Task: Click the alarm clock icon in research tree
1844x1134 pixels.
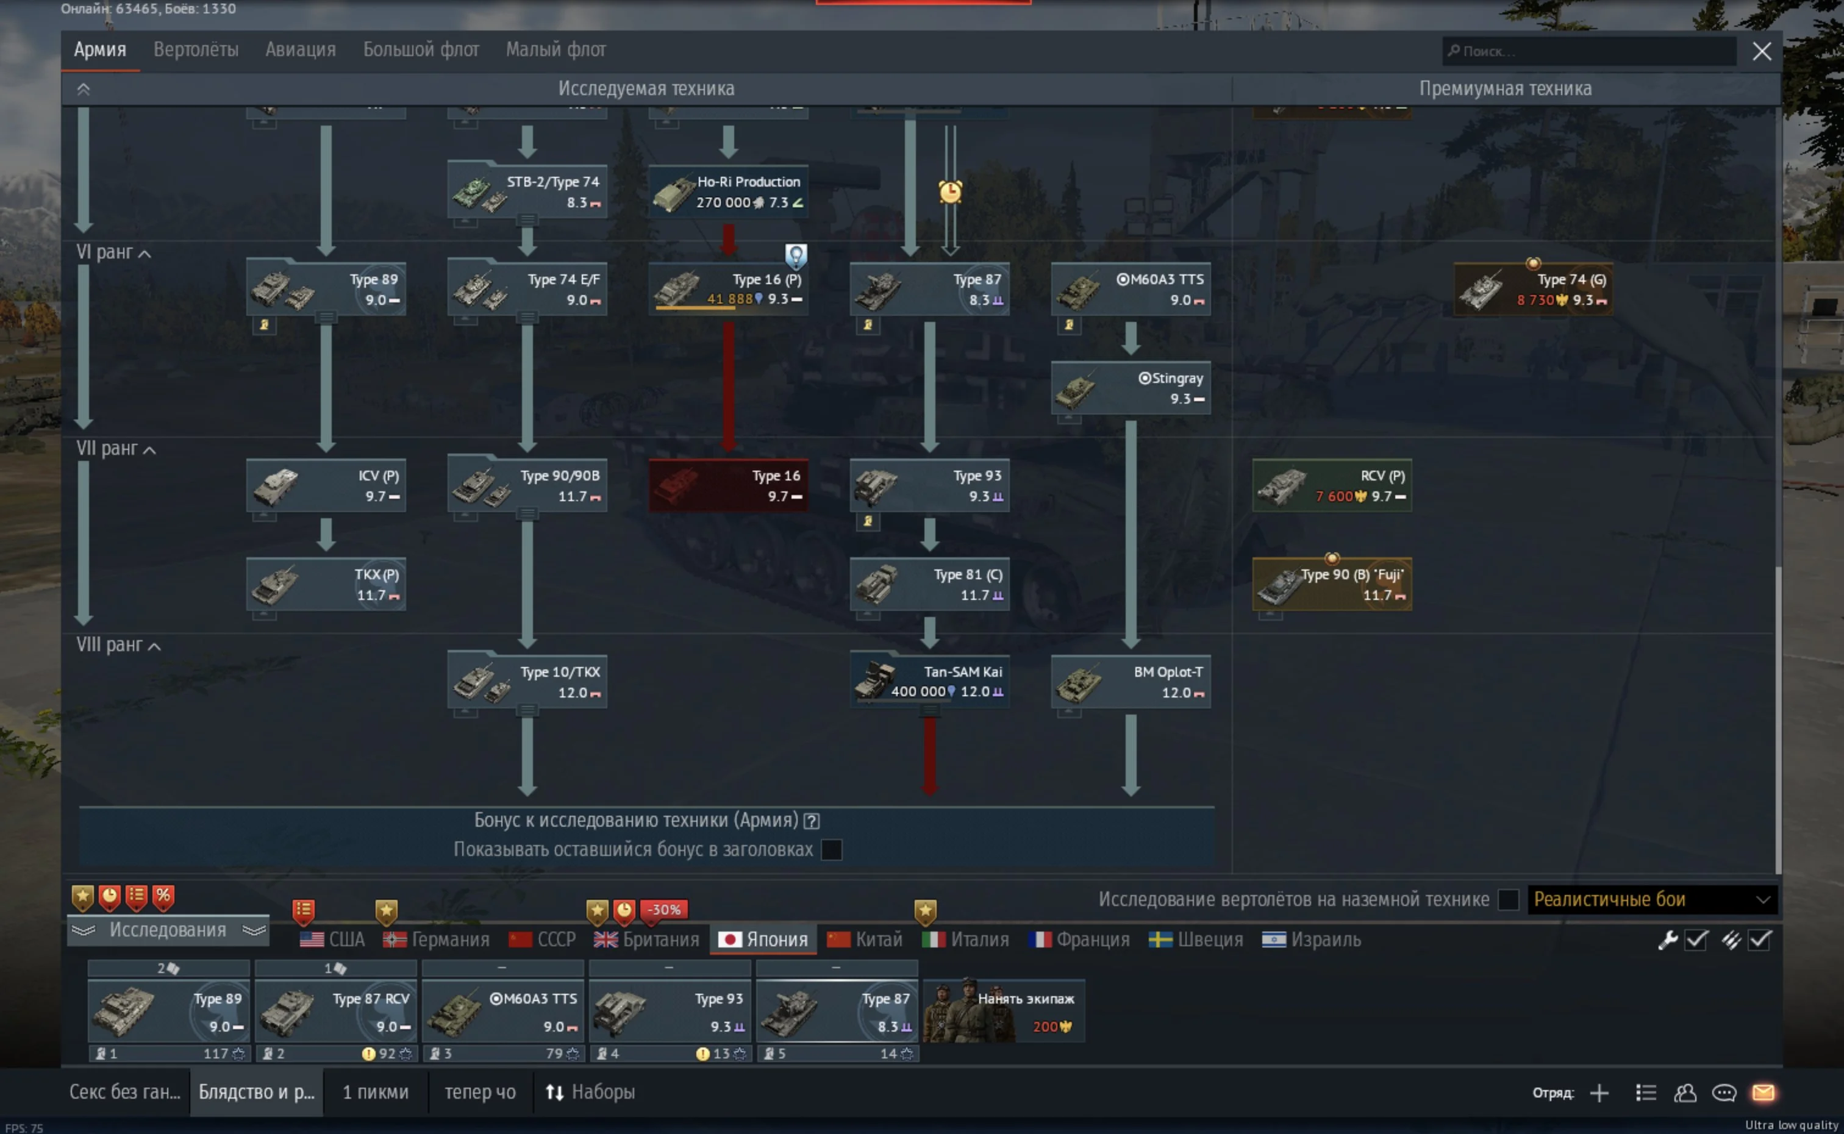Action: [x=950, y=192]
